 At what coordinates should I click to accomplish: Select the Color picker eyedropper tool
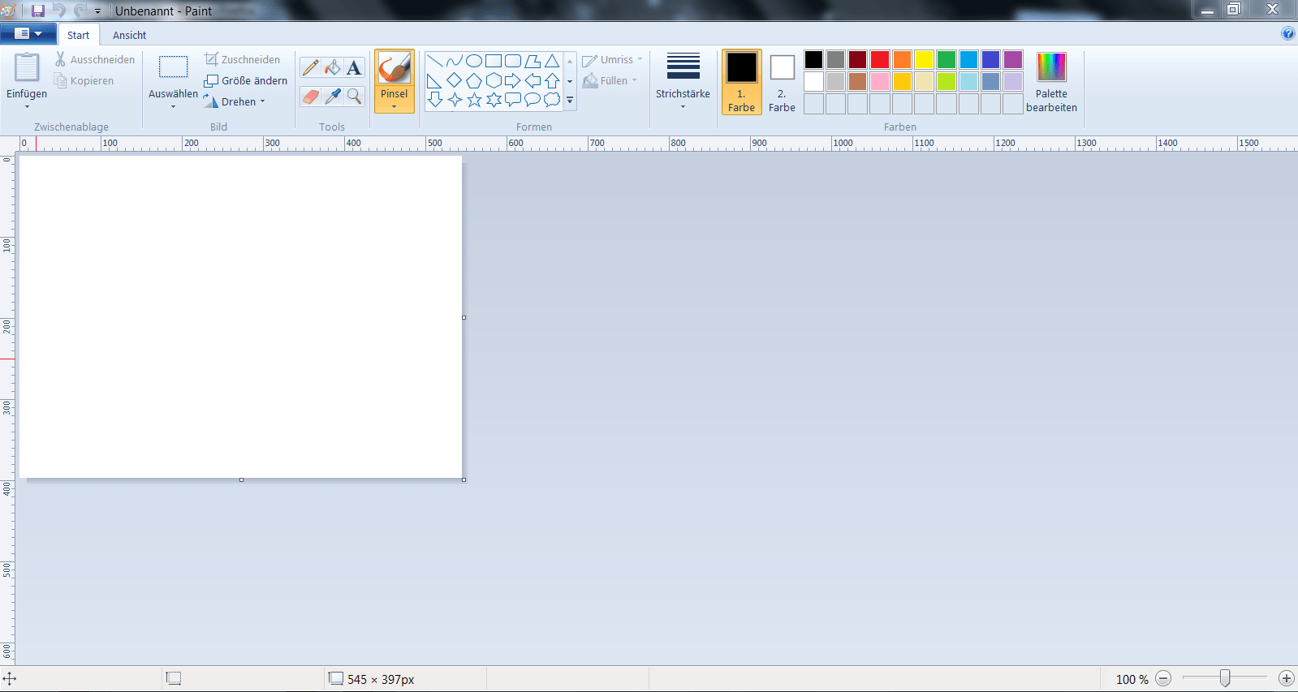(332, 97)
